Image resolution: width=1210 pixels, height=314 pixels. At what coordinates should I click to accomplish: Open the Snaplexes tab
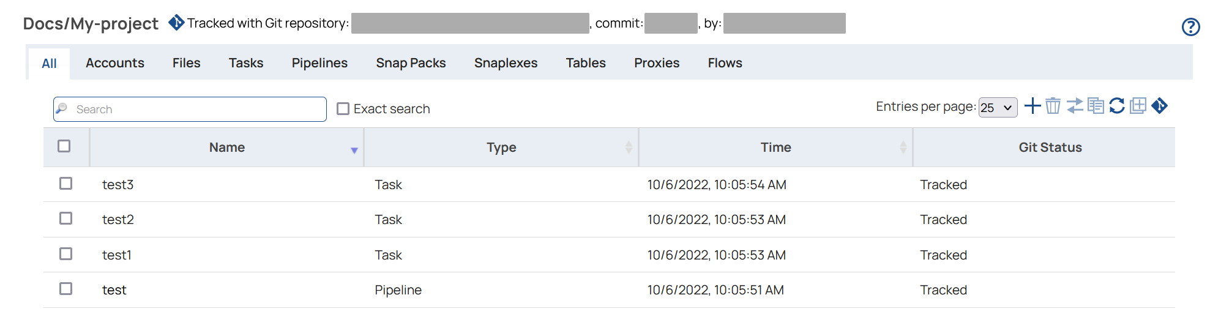pos(506,63)
